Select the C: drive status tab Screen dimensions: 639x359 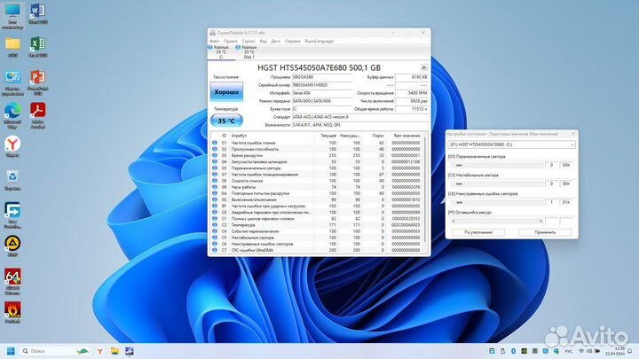click(x=219, y=51)
